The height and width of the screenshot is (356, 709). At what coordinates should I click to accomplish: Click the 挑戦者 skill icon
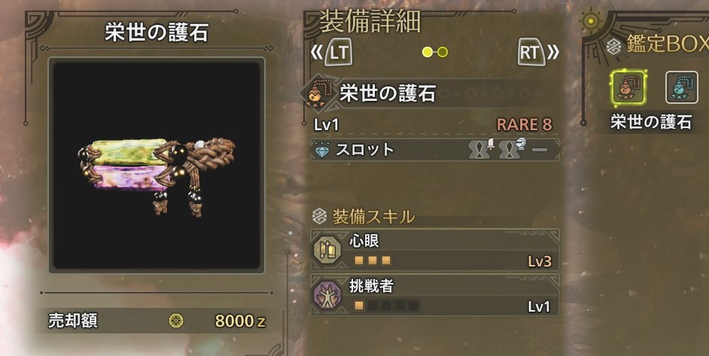327,295
